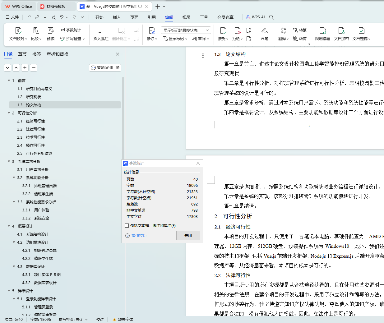The width and height of the screenshot is (384, 323).
Task: Open the 显示标记 options
Action: [x=175, y=39]
